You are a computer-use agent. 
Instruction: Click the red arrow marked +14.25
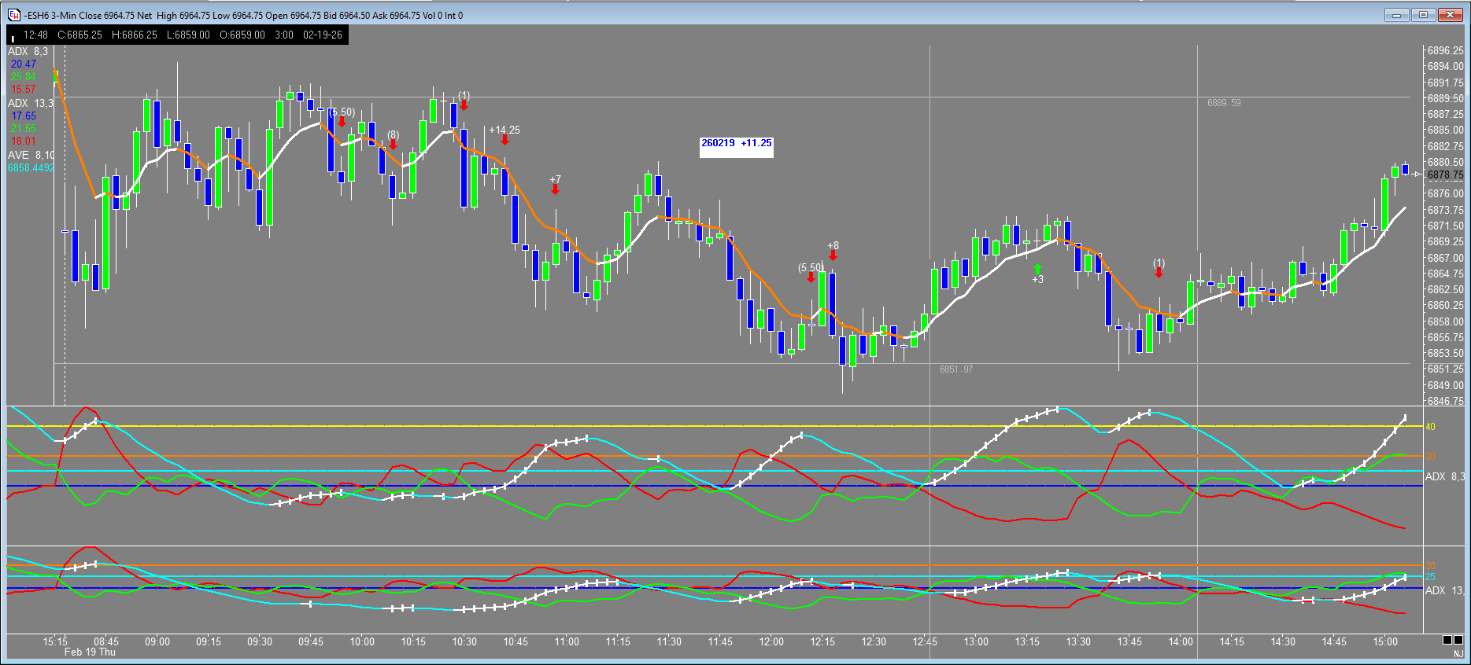[505, 140]
